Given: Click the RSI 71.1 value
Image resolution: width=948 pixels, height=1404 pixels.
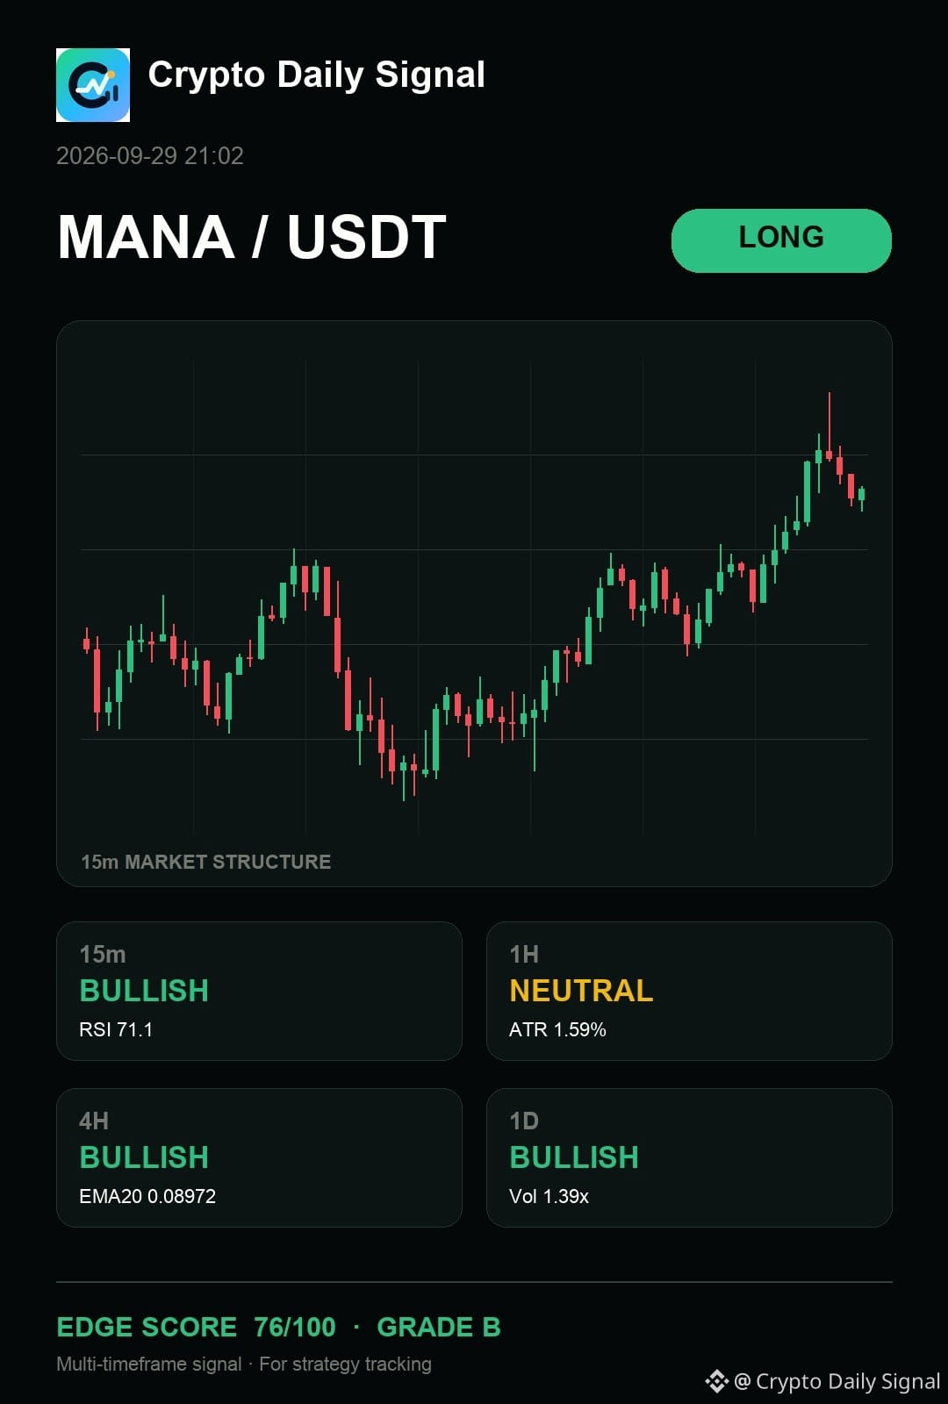Looking at the screenshot, I should (x=116, y=1029).
